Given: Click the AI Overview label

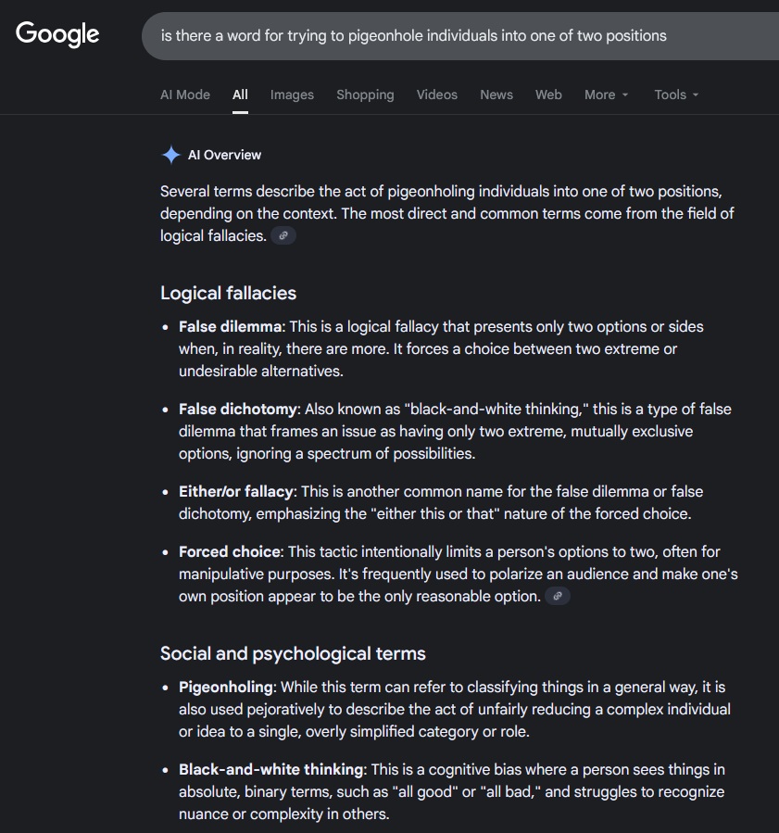Looking at the screenshot, I should coord(224,155).
